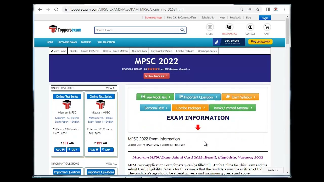The width and height of the screenshot is (324, 182).
Task: Click the Login button
Action: pyautogui.click(x=265, y=18)
